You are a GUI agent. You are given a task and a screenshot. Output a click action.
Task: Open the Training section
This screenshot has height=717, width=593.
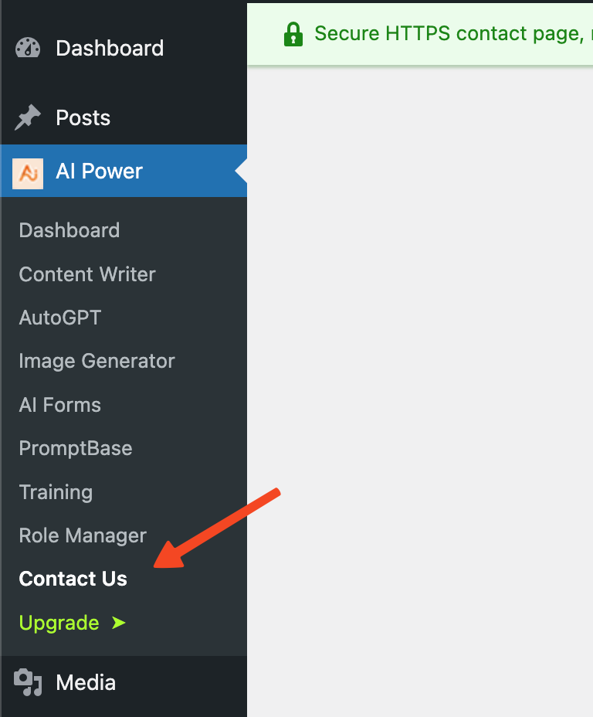pos(56,492)
